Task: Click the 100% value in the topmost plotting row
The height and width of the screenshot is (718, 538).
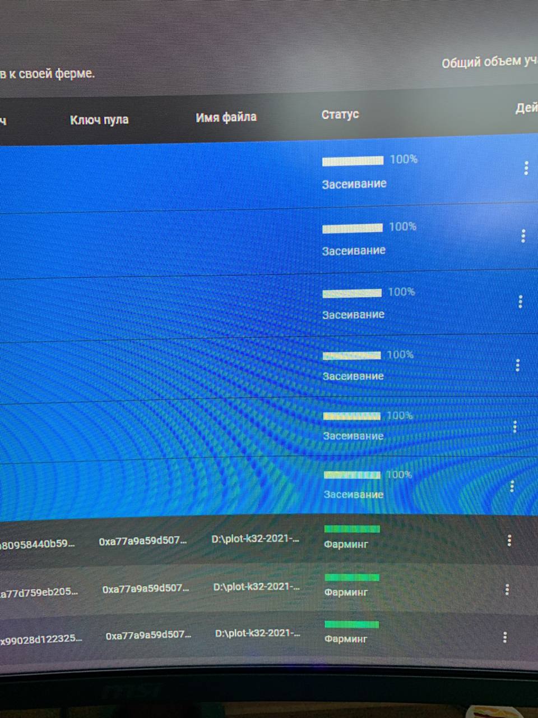Action: tap(403, 159)
